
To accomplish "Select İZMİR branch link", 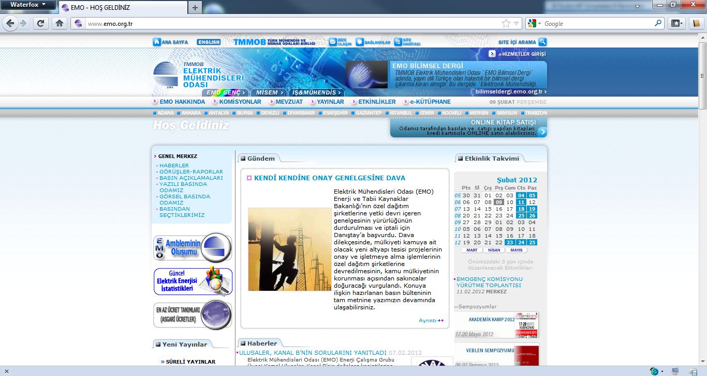I will pyautogui.click(x=426, y=113).
